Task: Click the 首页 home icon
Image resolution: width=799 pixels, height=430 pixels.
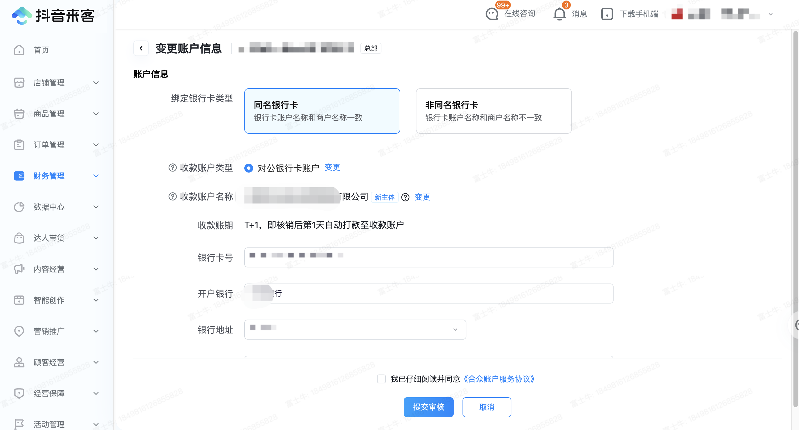Action: click(19, 50)
